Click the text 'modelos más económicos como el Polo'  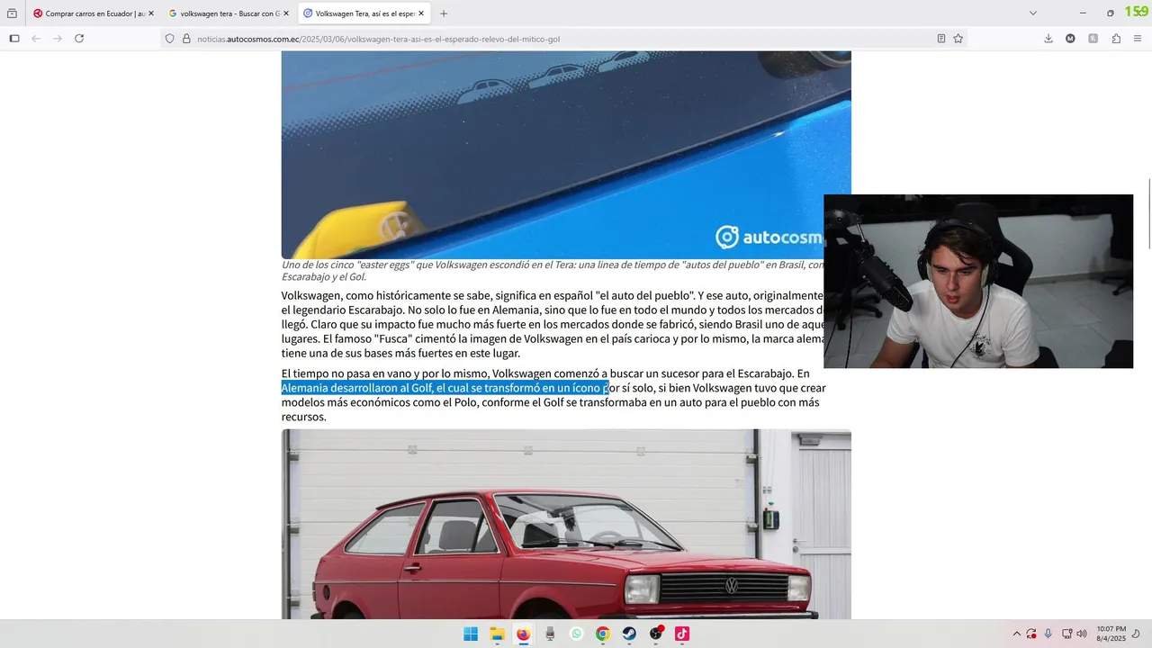point(379,402)
